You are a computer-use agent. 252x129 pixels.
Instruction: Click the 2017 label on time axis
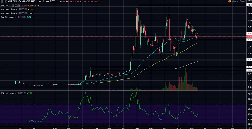click(96, 128)
